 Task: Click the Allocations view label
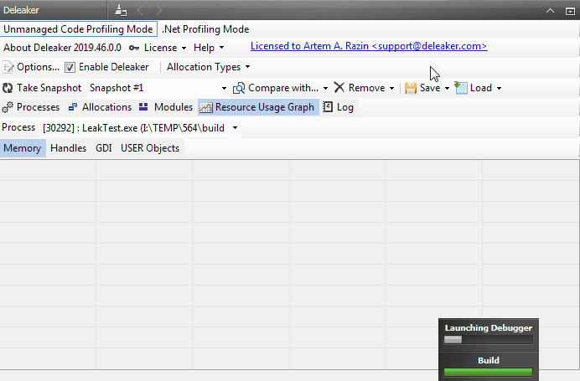(106, 107)
